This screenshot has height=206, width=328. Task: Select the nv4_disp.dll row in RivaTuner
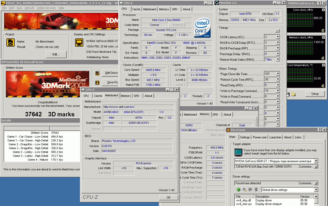pyautogui.click(x=274, y=200)
